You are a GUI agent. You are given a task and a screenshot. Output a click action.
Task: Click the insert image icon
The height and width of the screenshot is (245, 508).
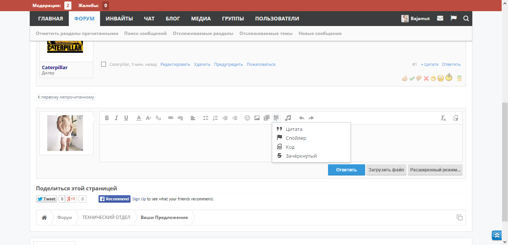click(257, 118)
